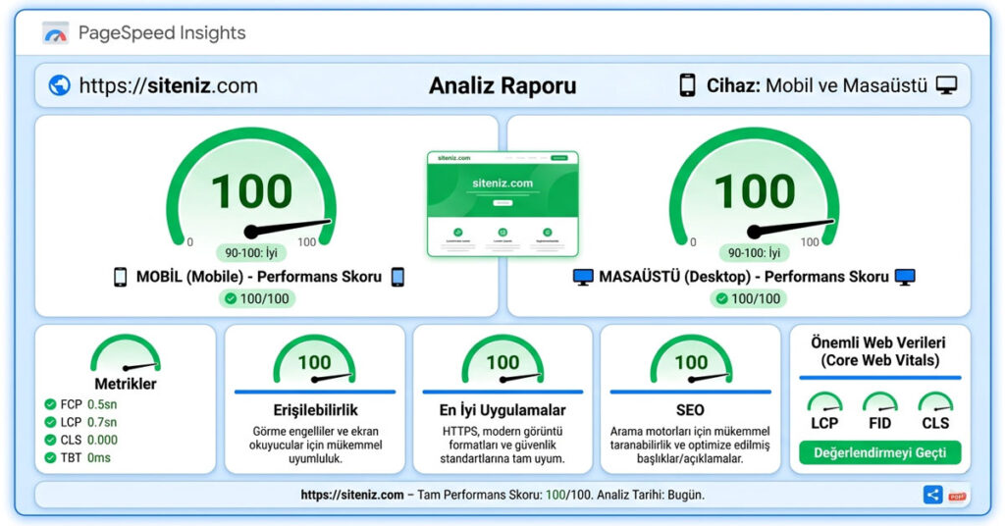Click the FID mini gauge

[880, 401]
